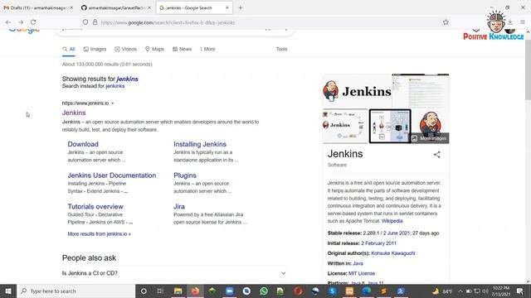Open the Wikipedia link in knowledge panel
The width and height of the screenshot is (531, 298).
coord(392,221)
